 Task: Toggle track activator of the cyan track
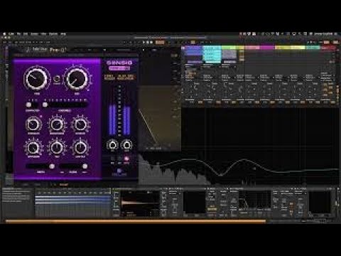[218, 102]
